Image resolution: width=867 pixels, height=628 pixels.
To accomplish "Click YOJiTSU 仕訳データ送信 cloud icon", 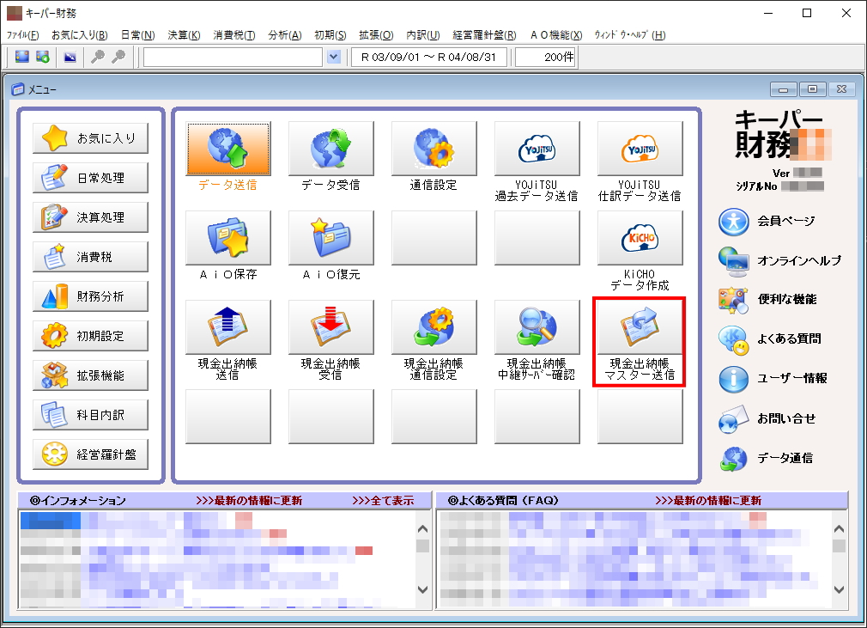I will click(x=640, y=149).
